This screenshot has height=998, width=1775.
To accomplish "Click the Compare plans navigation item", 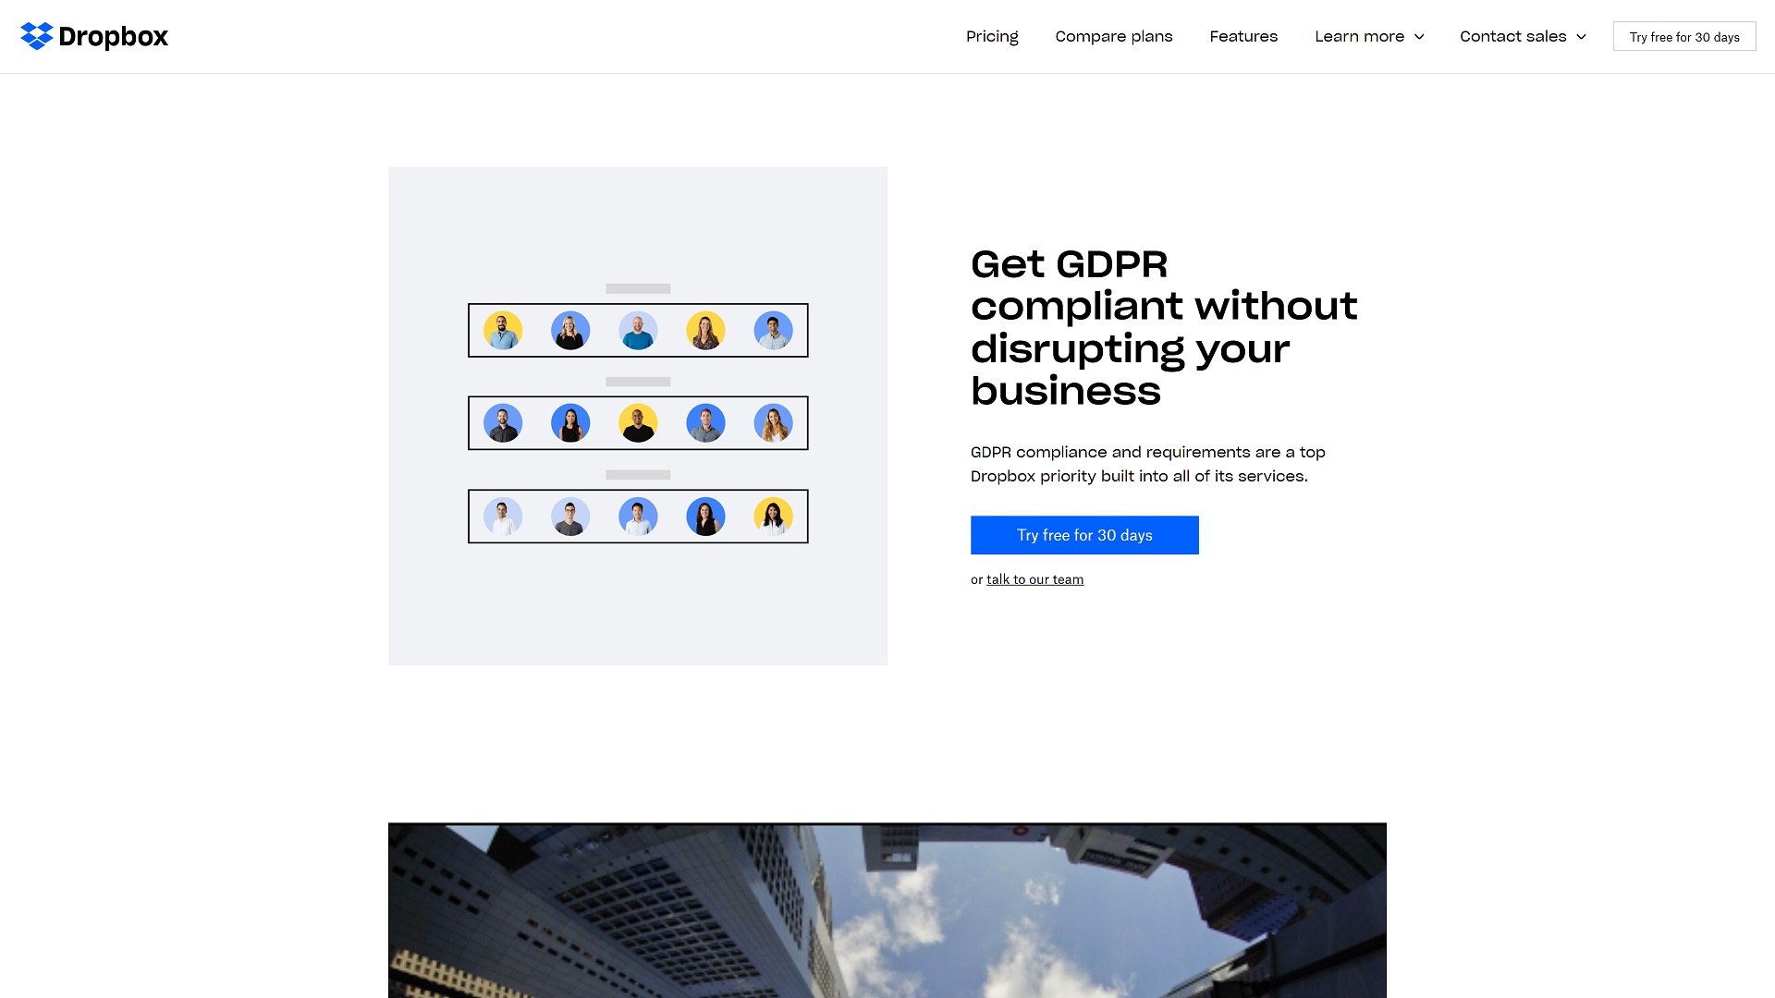I will pyautogui.click(x=1113, y=37).
